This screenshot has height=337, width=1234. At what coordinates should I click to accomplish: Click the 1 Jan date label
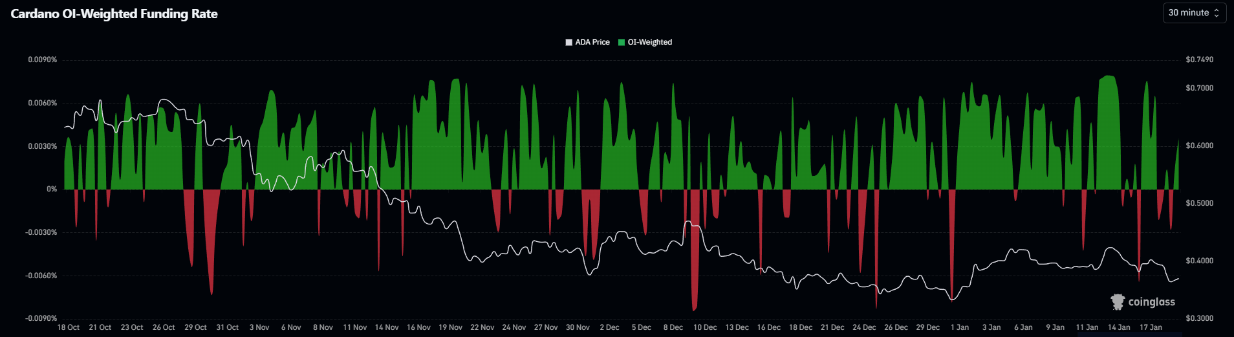point(960,327)
